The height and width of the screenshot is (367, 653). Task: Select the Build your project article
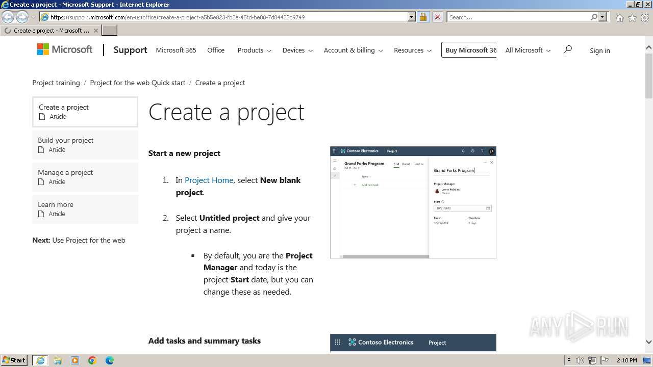tap(85, 145)
